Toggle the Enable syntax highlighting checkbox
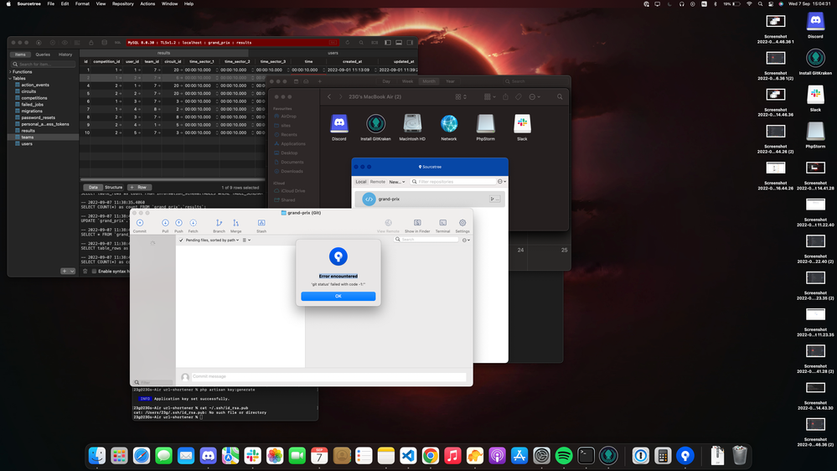The width and height of the screenshot is (837, 471). [x=93, y=271]
